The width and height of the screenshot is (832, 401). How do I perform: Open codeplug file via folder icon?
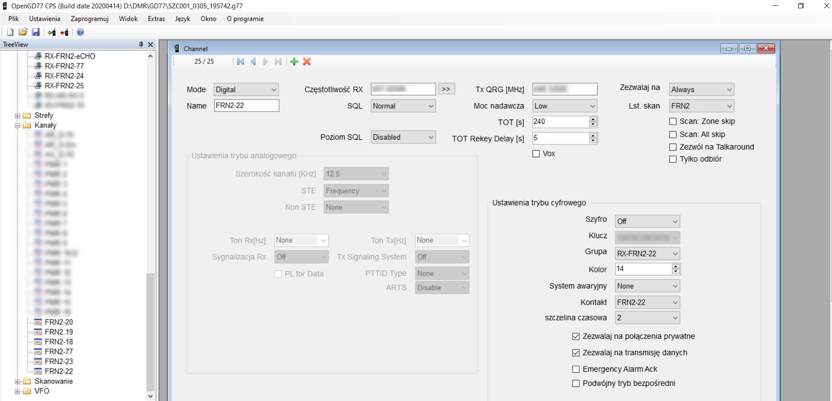click(x=23, y=32)
